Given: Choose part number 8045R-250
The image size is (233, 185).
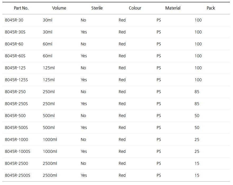Looking at the screenshot, I should click(15, 92).
